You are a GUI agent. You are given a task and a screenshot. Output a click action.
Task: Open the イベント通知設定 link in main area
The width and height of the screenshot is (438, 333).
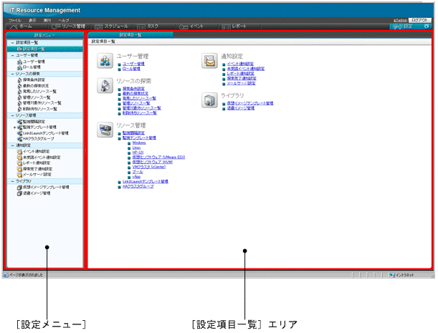click(x=239, y=64)
